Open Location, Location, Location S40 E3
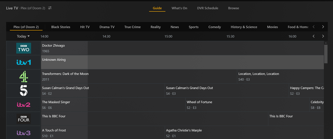 (281, 76)
